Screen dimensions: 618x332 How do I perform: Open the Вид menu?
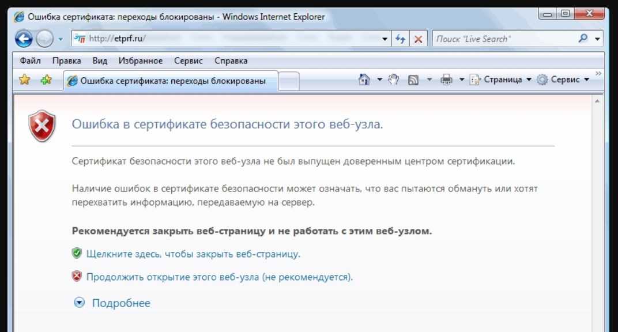[x=100, y=61]
